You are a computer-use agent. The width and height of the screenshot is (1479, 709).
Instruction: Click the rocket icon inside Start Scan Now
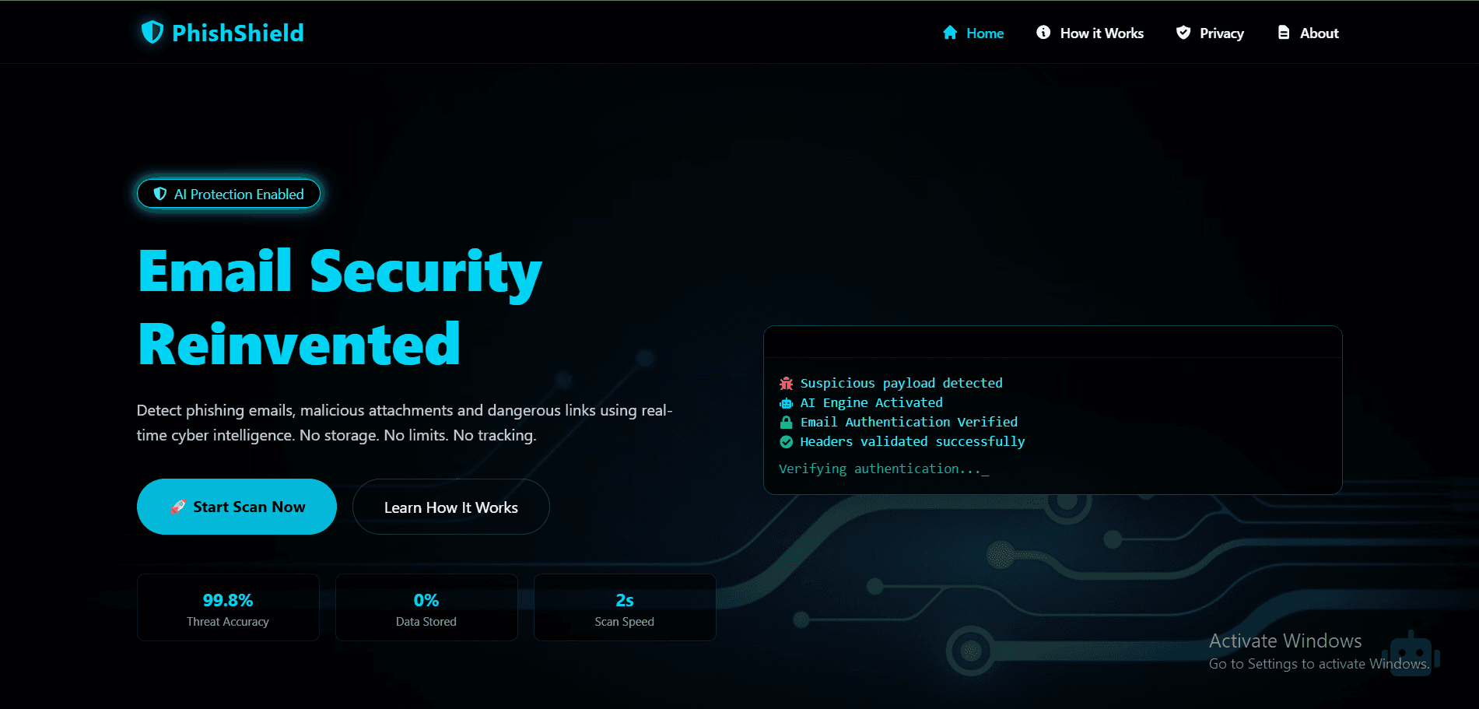click(x=178, y=507)
